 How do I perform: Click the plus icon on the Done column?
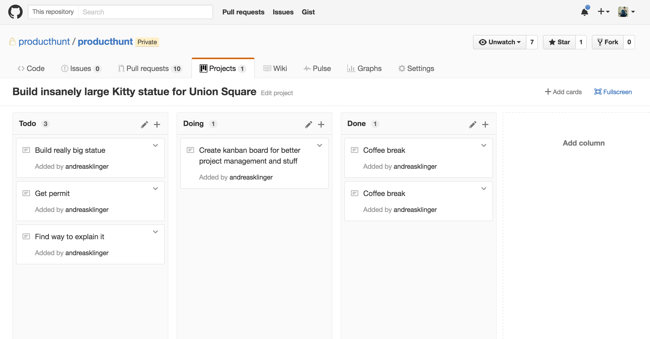click(485, 124)
